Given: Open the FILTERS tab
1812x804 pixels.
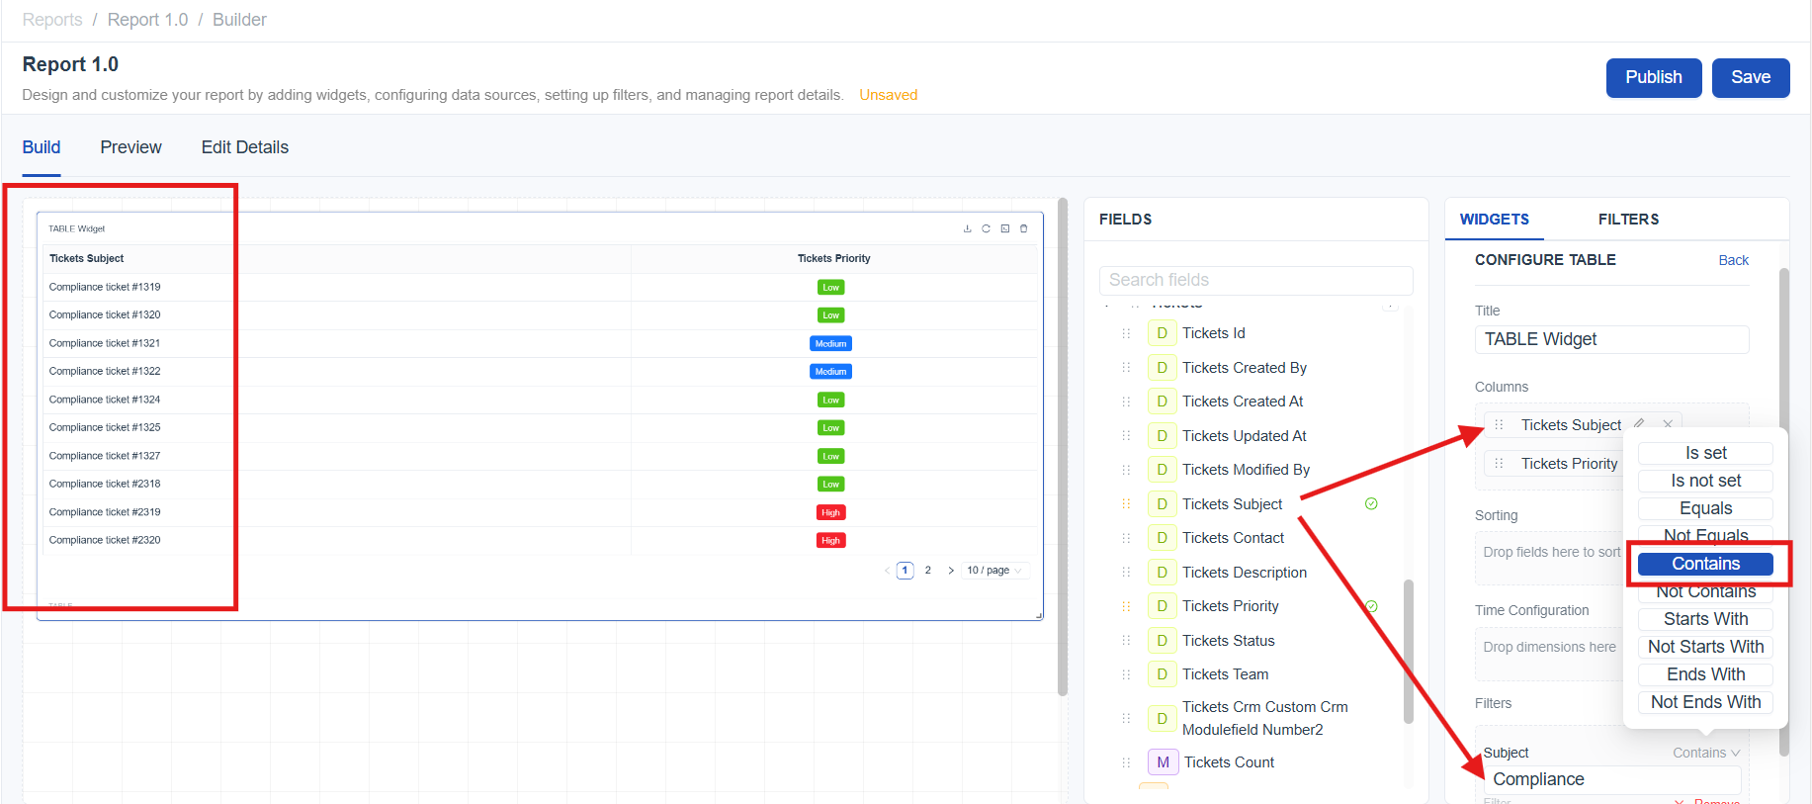Looking at the screenshot, I should (x=1628, y=220).
